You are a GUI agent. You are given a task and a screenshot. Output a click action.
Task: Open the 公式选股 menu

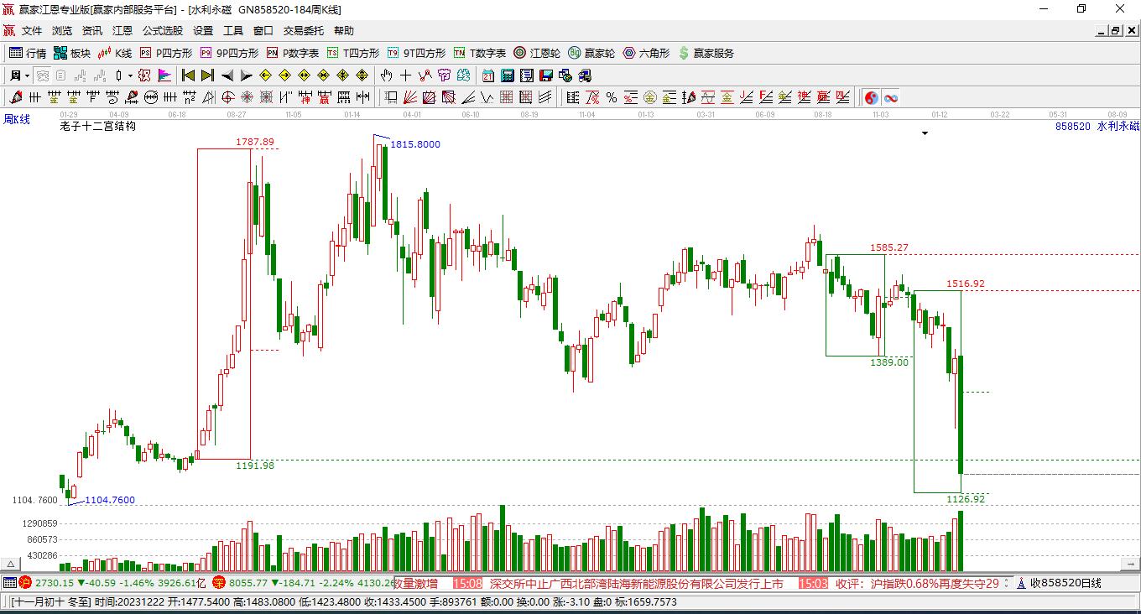163,30
